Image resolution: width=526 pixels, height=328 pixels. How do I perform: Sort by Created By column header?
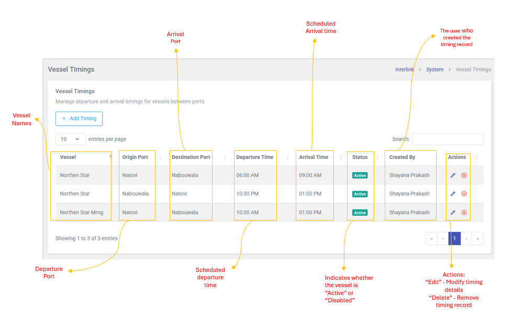(x=402, y=157)
